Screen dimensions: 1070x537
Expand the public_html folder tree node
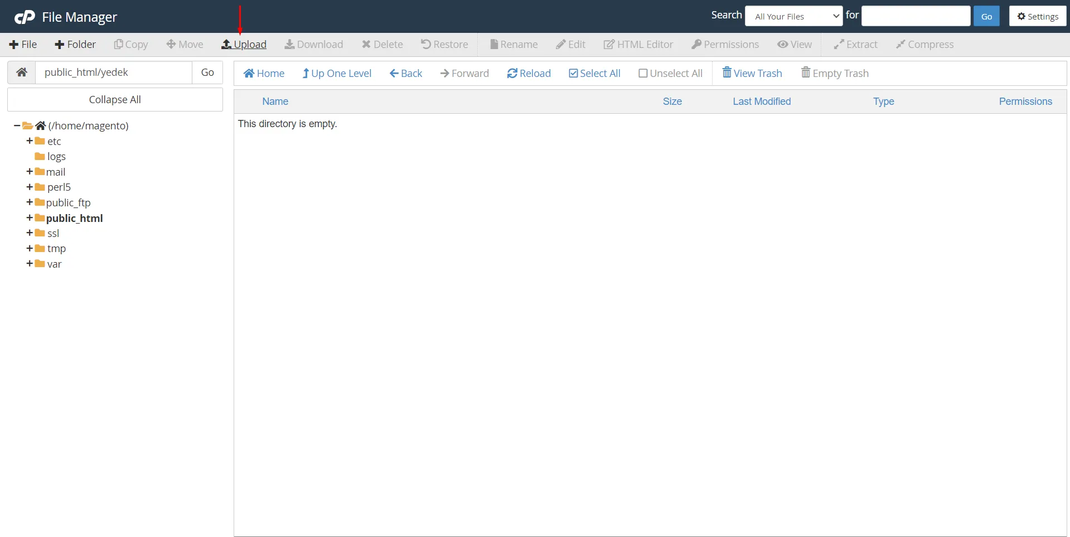[30, 218]
